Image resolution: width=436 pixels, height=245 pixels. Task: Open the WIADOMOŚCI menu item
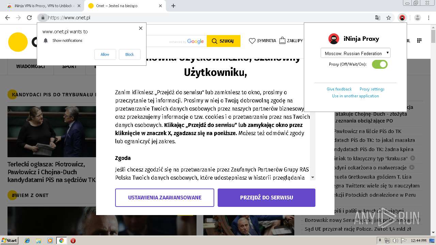[x=31, y=66]
